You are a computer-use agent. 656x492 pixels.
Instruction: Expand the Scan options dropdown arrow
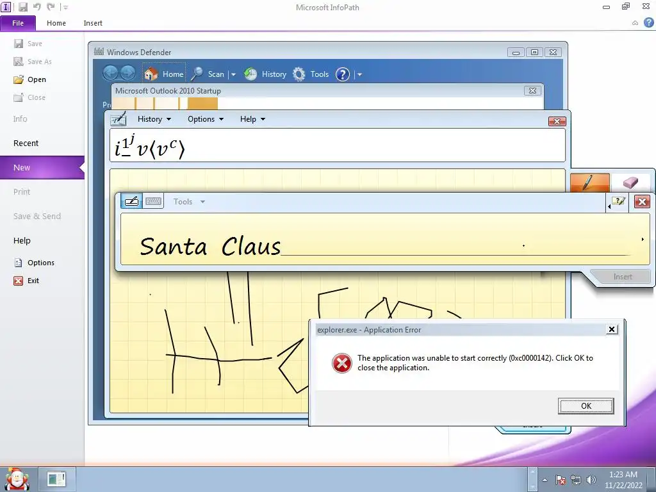[x=233, y=74]
